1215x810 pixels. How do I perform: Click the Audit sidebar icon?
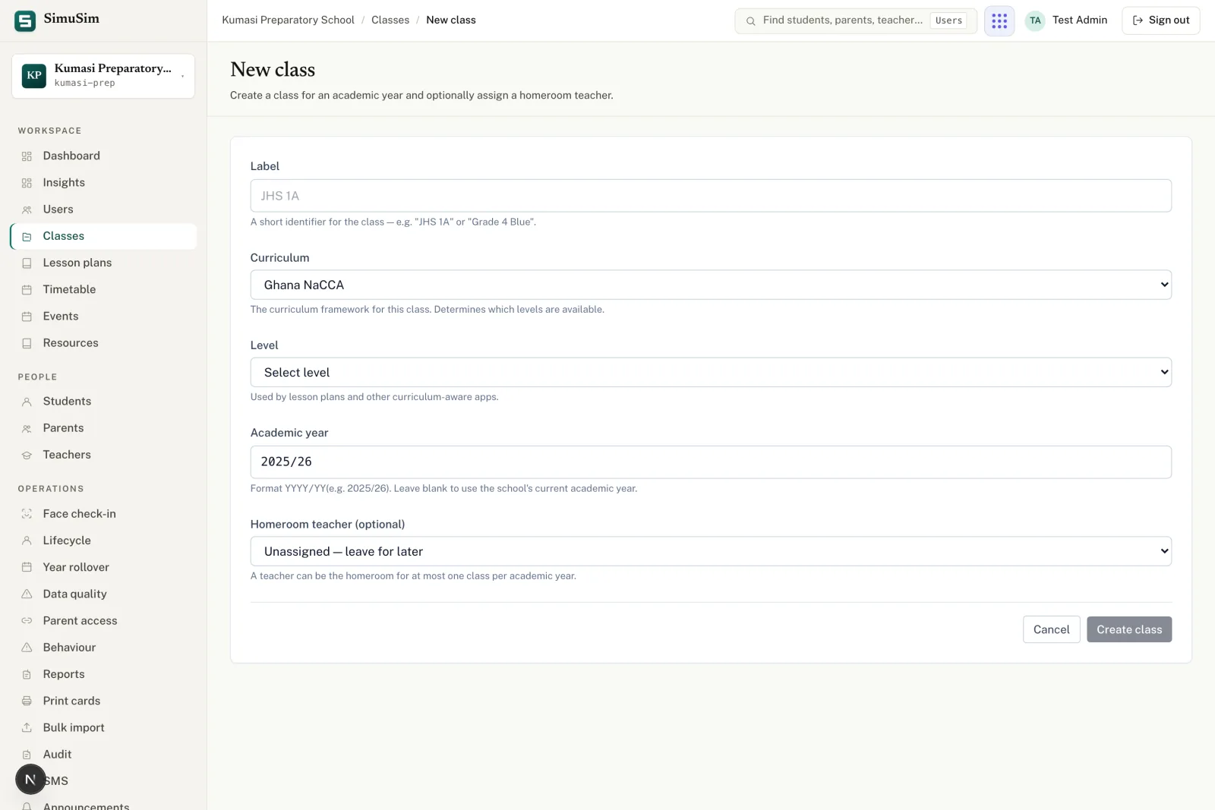27,755
